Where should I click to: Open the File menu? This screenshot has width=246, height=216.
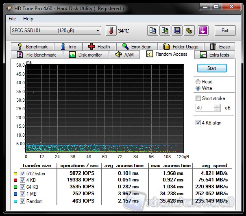point(12,19)
